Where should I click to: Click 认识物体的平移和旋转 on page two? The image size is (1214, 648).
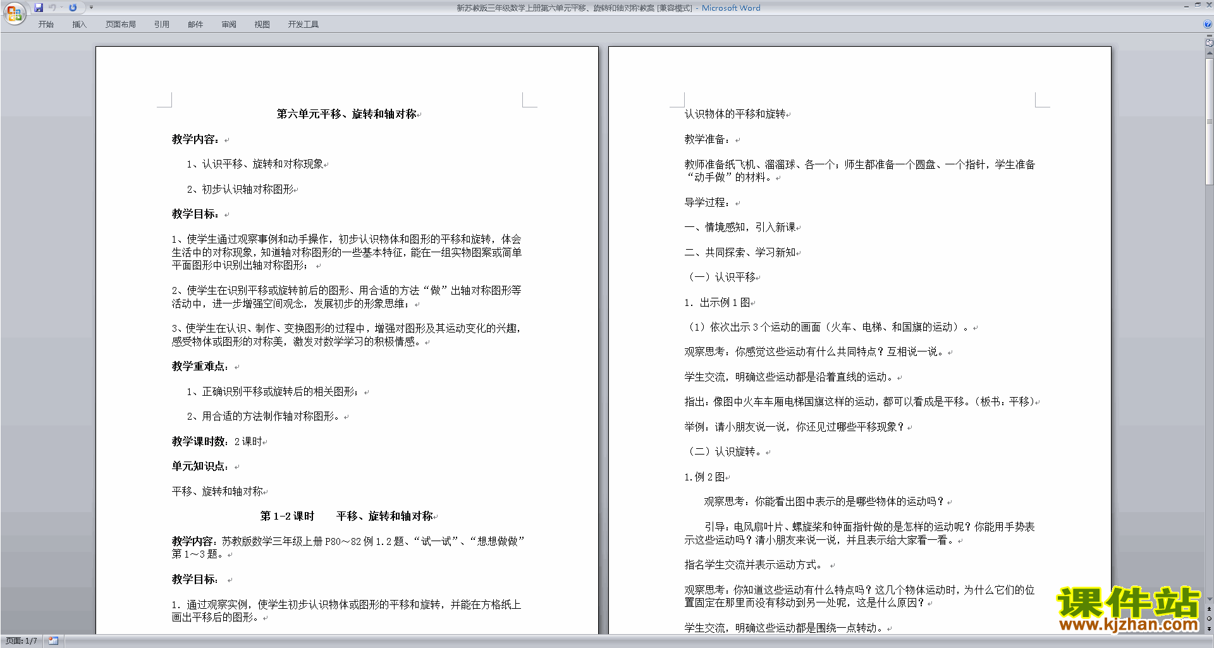tap(735, 114)
